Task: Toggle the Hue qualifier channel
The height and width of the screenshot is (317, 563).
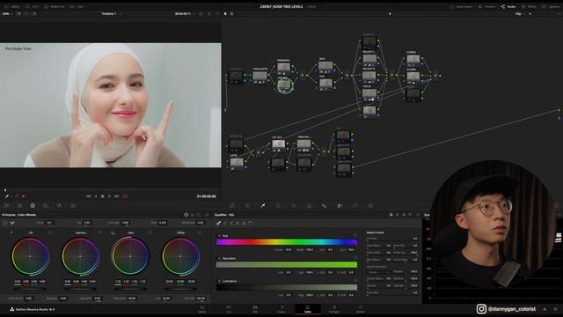Action: (219, 236)
